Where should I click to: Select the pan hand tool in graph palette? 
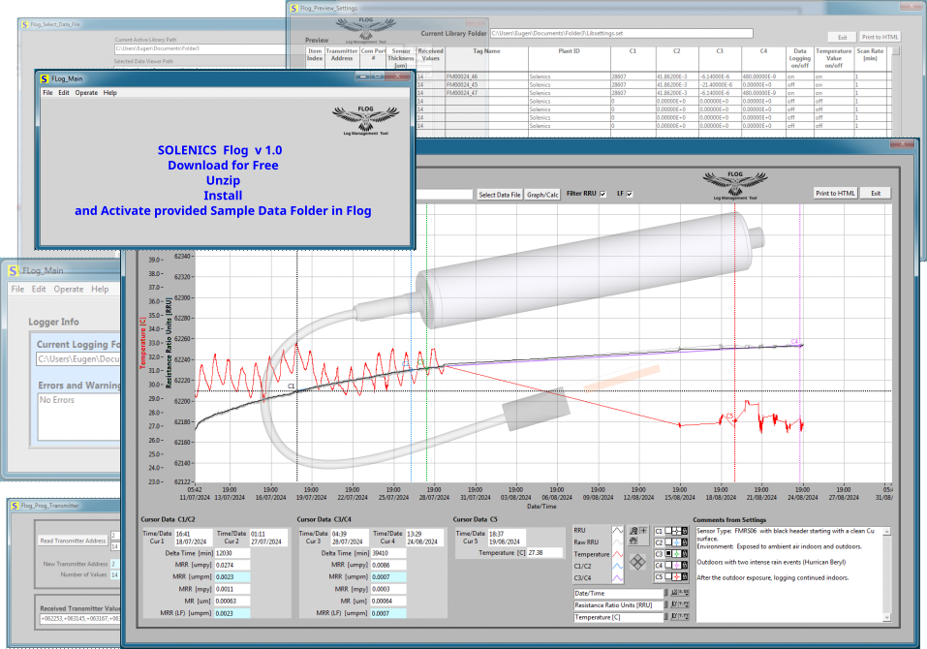click(x=633, y=541)
